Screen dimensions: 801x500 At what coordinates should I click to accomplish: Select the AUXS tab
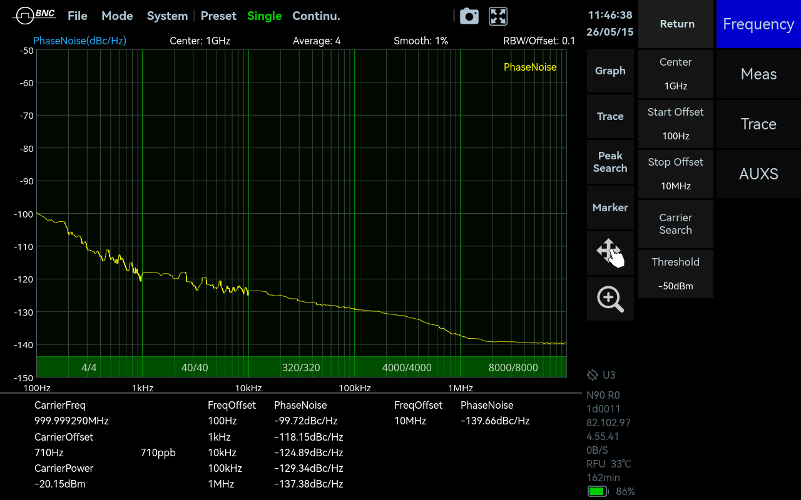(x=758, y=174)
